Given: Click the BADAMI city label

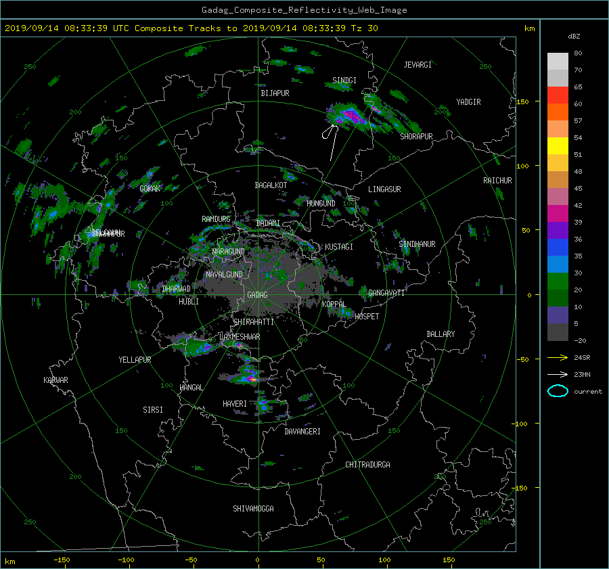Looking at the screenshot, I should tap(268, 223).
